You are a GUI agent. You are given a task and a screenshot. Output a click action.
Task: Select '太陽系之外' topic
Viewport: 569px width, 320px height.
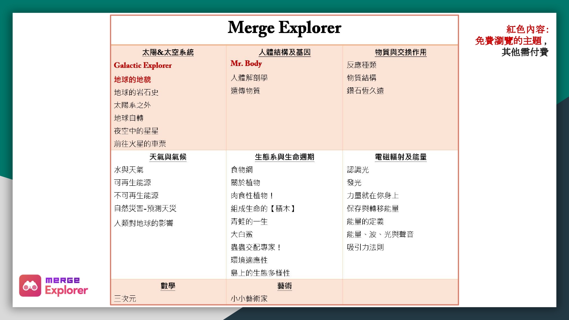pos(132,105)
